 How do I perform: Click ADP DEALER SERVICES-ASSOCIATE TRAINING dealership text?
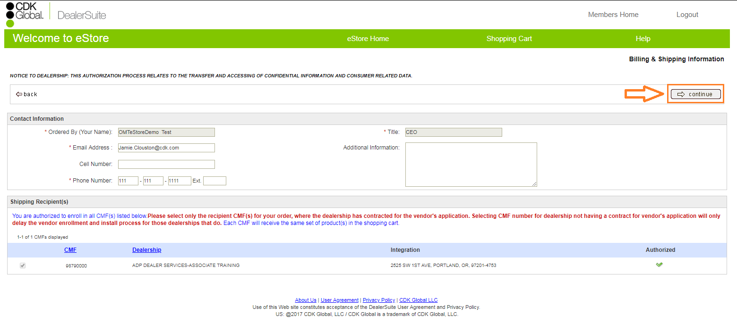186,266
